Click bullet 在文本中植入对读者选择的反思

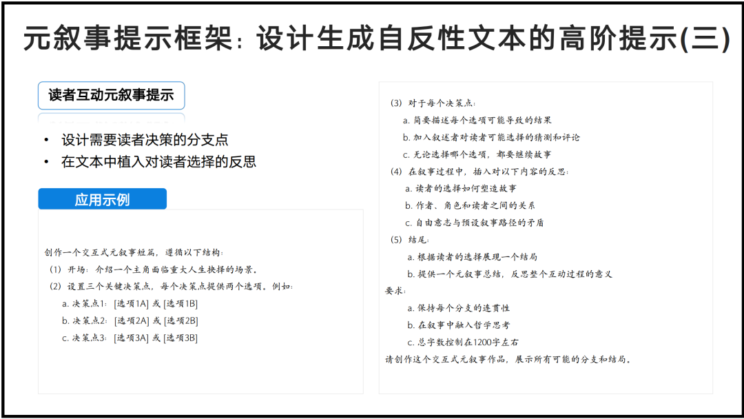tap(158, 162)
